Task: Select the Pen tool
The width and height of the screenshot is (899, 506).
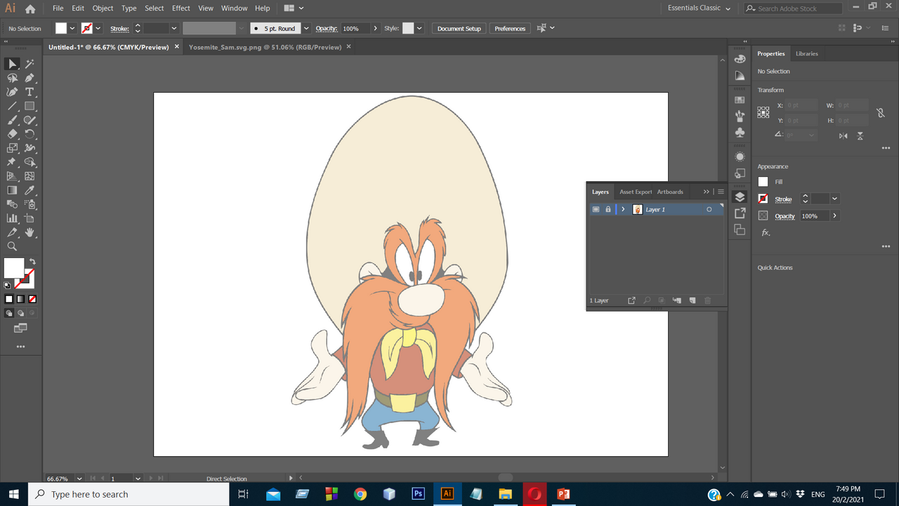Action: 29,78
